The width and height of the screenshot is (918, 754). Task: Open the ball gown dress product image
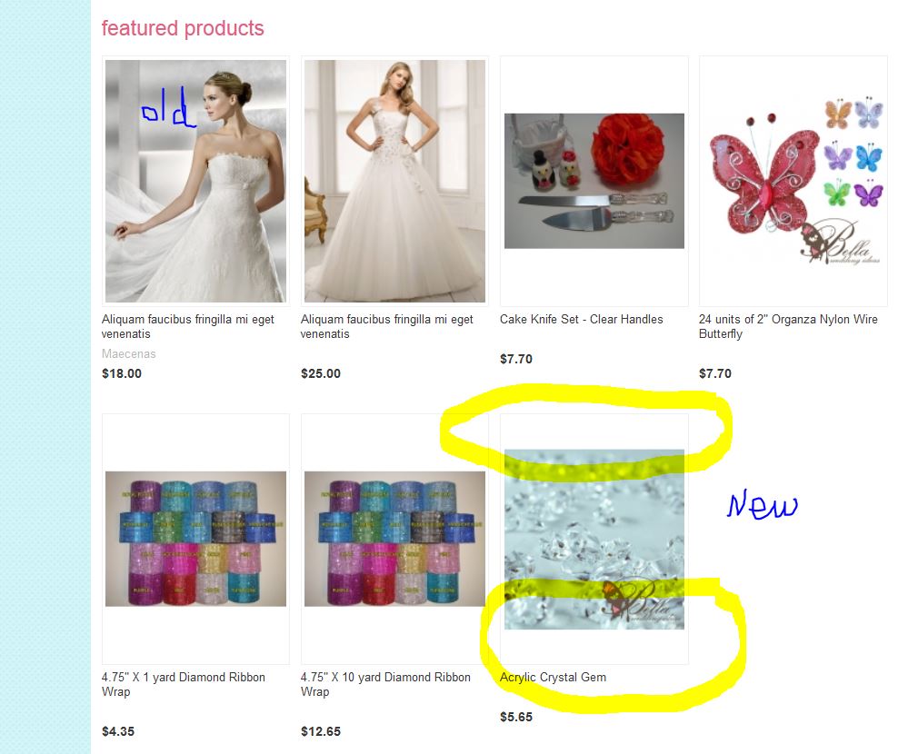(394, 181)
